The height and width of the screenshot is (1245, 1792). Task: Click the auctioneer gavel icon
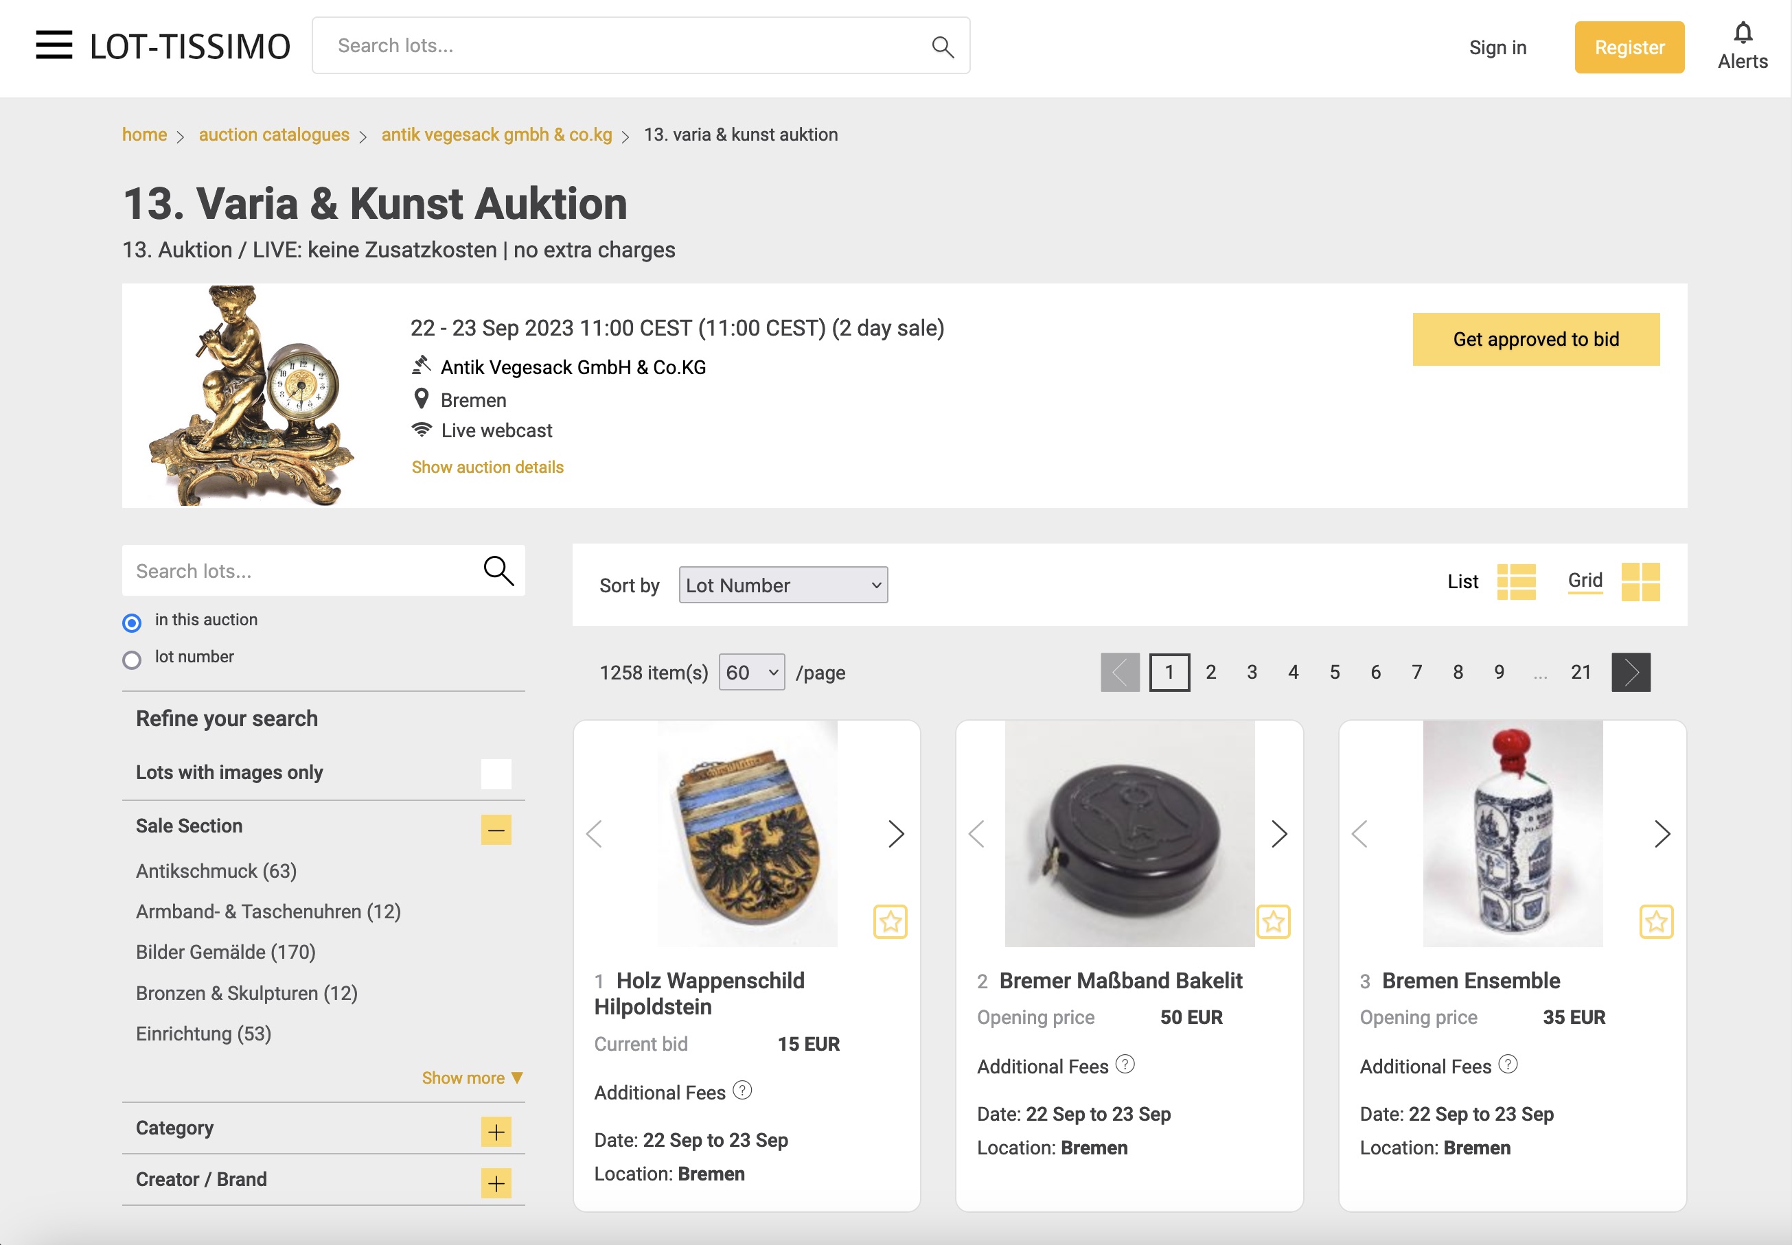tap(422, 364)
